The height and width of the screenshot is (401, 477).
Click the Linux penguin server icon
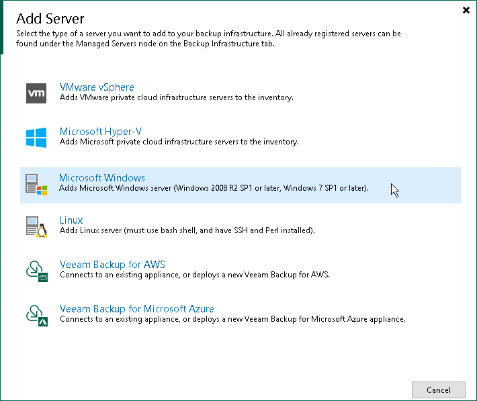pos(36,226)
